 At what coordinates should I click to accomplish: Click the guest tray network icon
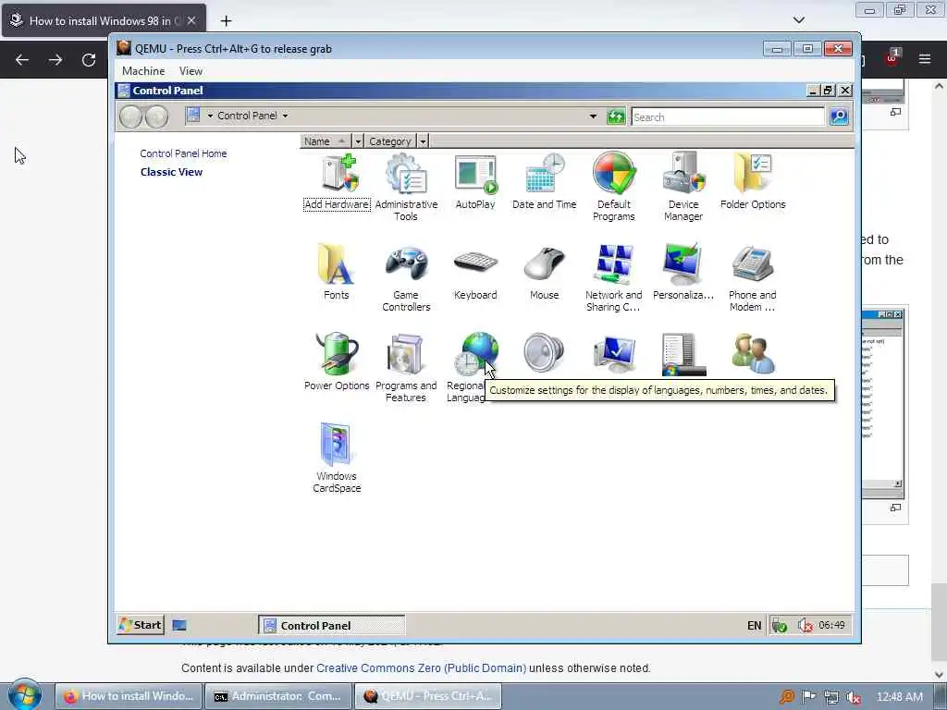tap(779, 626)
